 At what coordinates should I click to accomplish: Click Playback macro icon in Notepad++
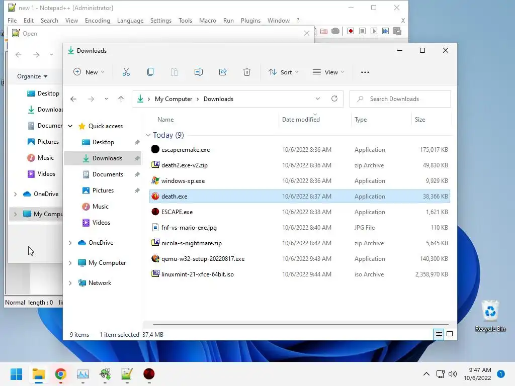[x=374, y=31]
